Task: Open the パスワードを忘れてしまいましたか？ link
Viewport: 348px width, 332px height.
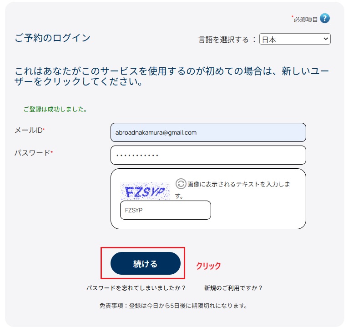Action: [x=136, y=288]
